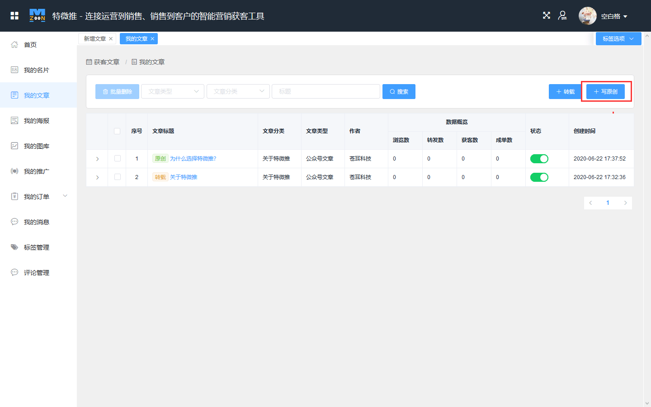The height and width of the screenshot is (407, 651).
Task: Open 我的名片 menu item
Action: 38,70
